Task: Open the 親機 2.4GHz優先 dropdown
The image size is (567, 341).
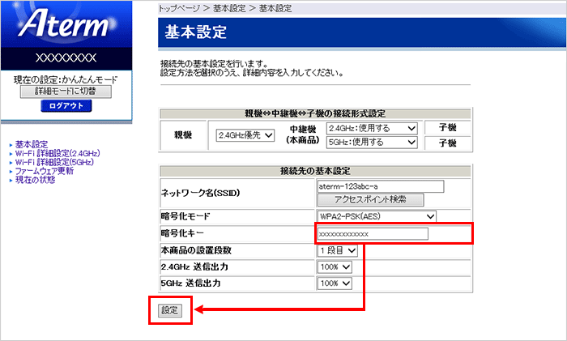Action: click(x=245, y=135)
